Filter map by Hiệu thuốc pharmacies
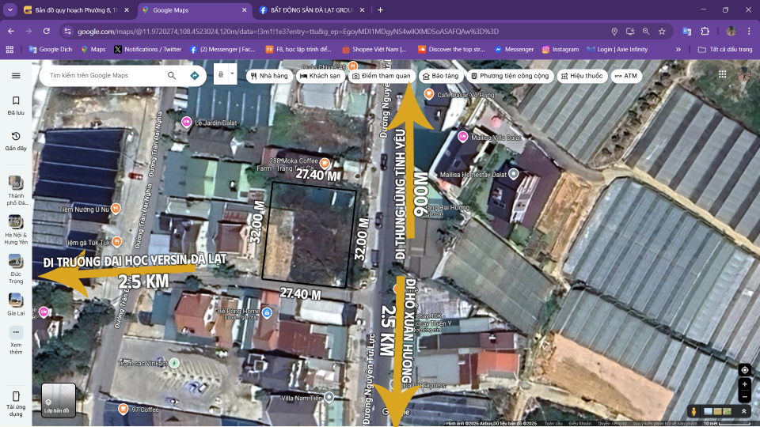Viewport: 760px width, 427px height. click(x=582, y=76)
